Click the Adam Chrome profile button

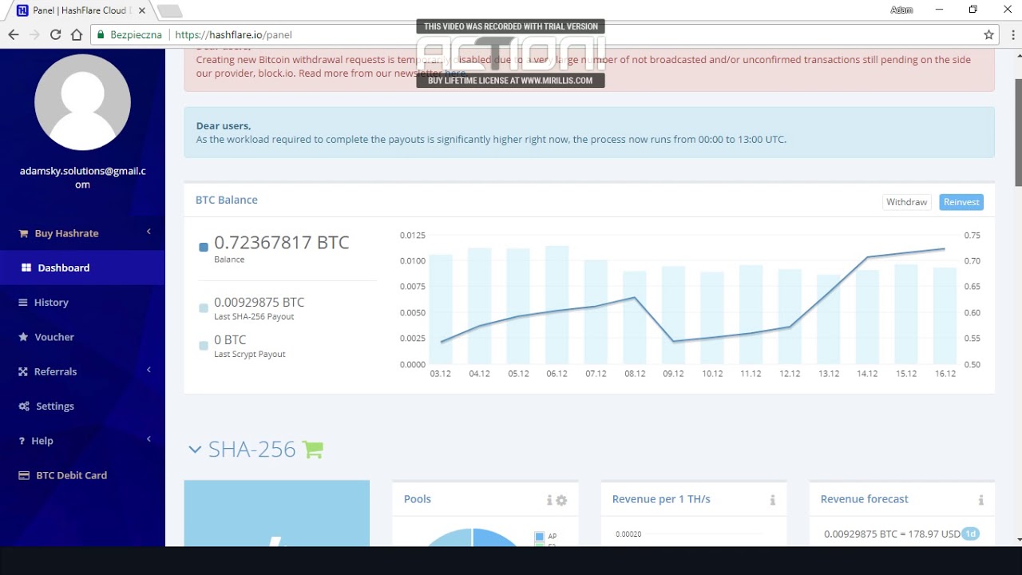(901, 10)
